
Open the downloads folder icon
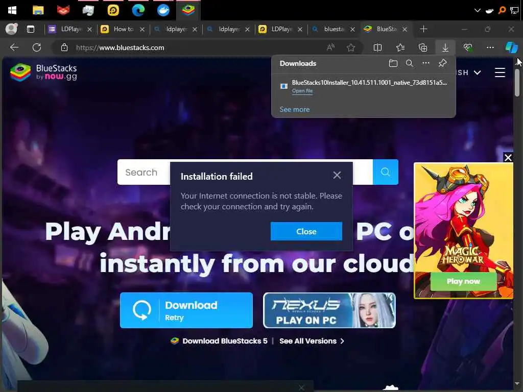click(x=393, y=63)
